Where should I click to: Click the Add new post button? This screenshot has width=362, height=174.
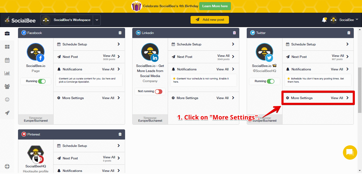[x=210, y=20]
